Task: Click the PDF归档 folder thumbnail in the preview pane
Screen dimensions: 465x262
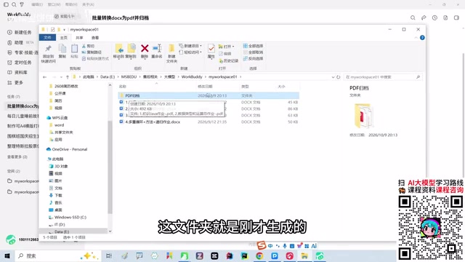Action: click(363, 116)
